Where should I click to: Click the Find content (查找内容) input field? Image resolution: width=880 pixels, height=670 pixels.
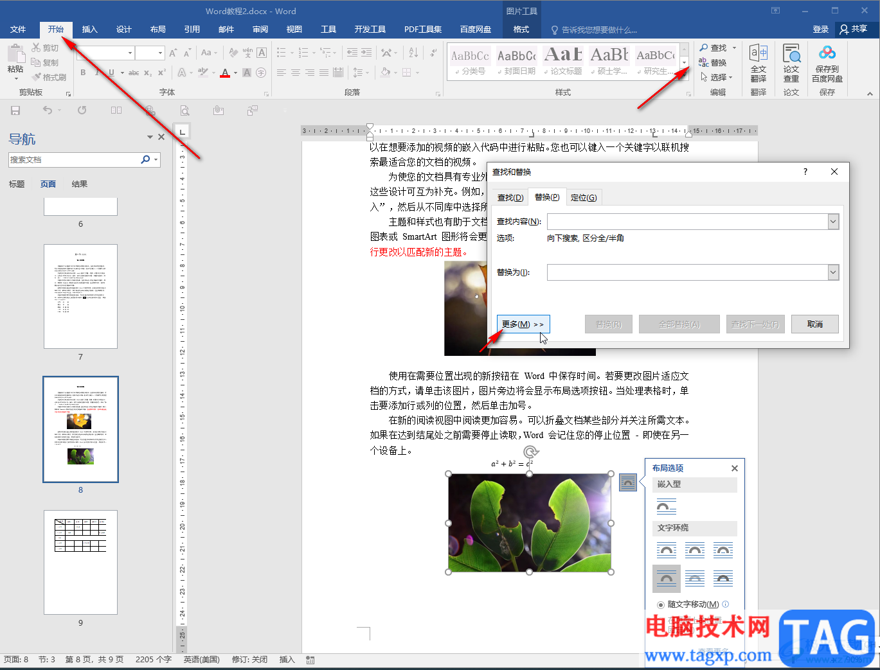pyautogui.click(x=687, y=222)
